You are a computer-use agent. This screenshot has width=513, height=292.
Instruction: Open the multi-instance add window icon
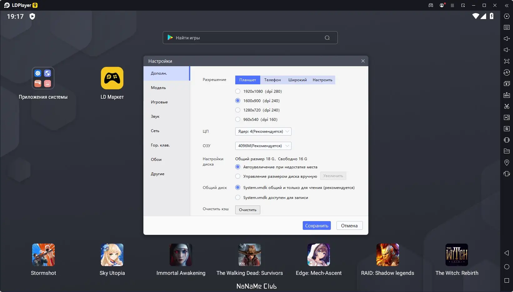click(507, 84)
